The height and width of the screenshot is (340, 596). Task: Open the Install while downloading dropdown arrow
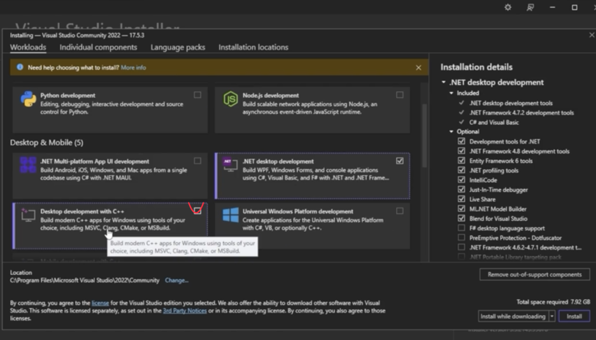[x=552, y=316]
